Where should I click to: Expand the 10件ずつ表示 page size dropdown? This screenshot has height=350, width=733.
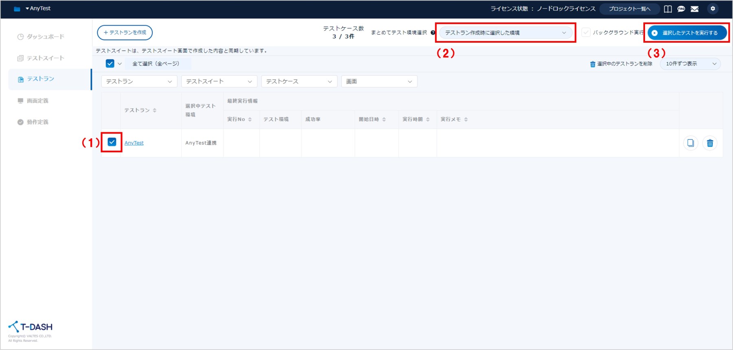tap(690, 64)
